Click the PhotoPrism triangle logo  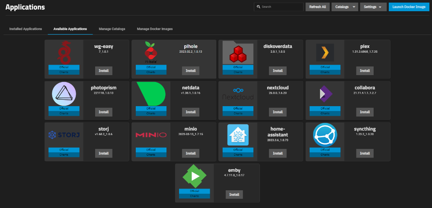coord(64,93)
